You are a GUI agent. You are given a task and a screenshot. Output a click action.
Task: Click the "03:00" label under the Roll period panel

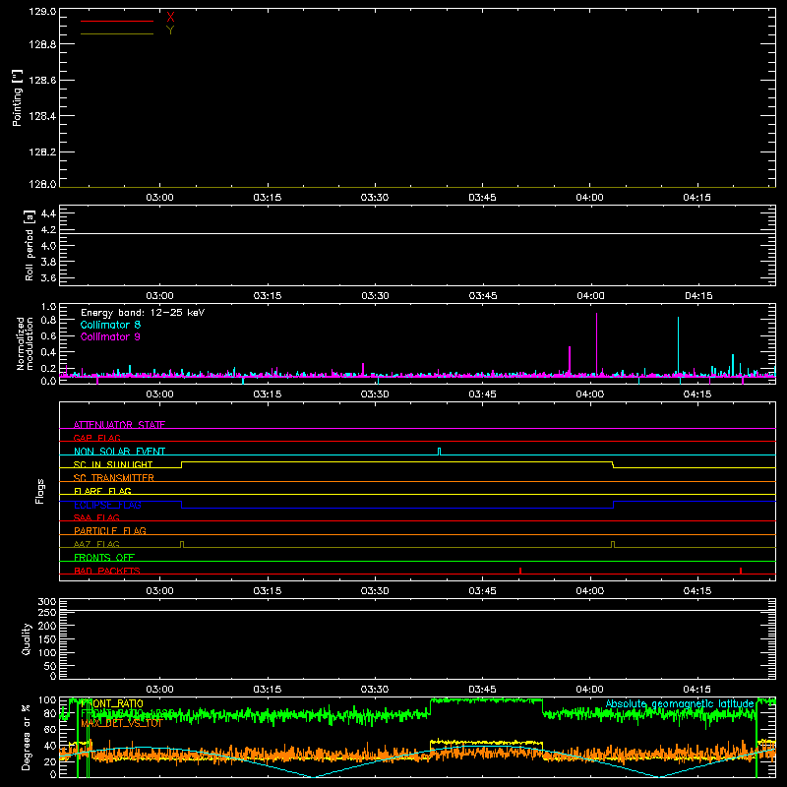tap(159, 296)
